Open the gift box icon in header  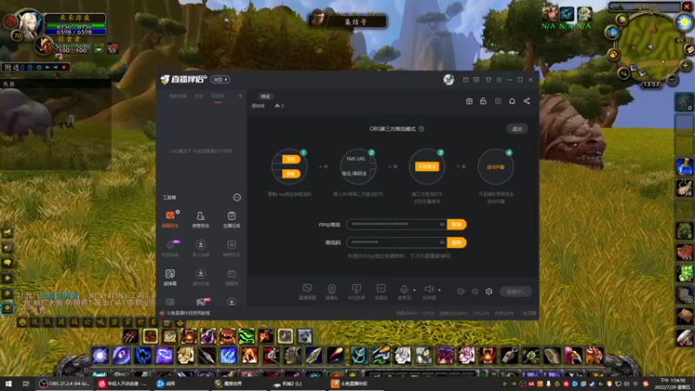click(469, 101)
